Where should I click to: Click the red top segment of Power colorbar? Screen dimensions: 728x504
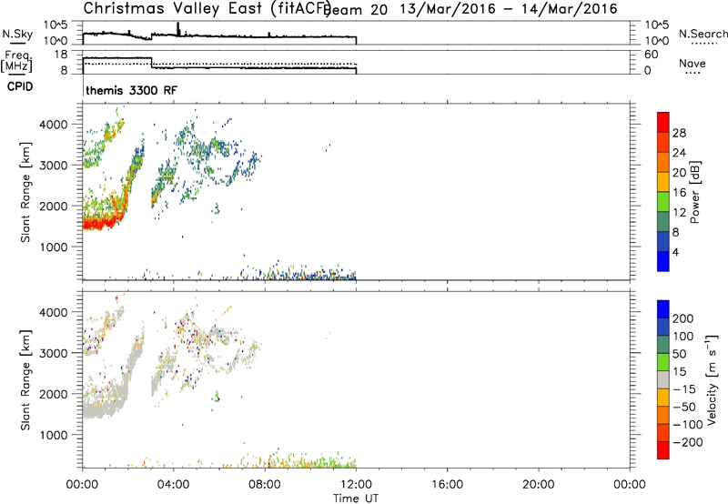663,122
